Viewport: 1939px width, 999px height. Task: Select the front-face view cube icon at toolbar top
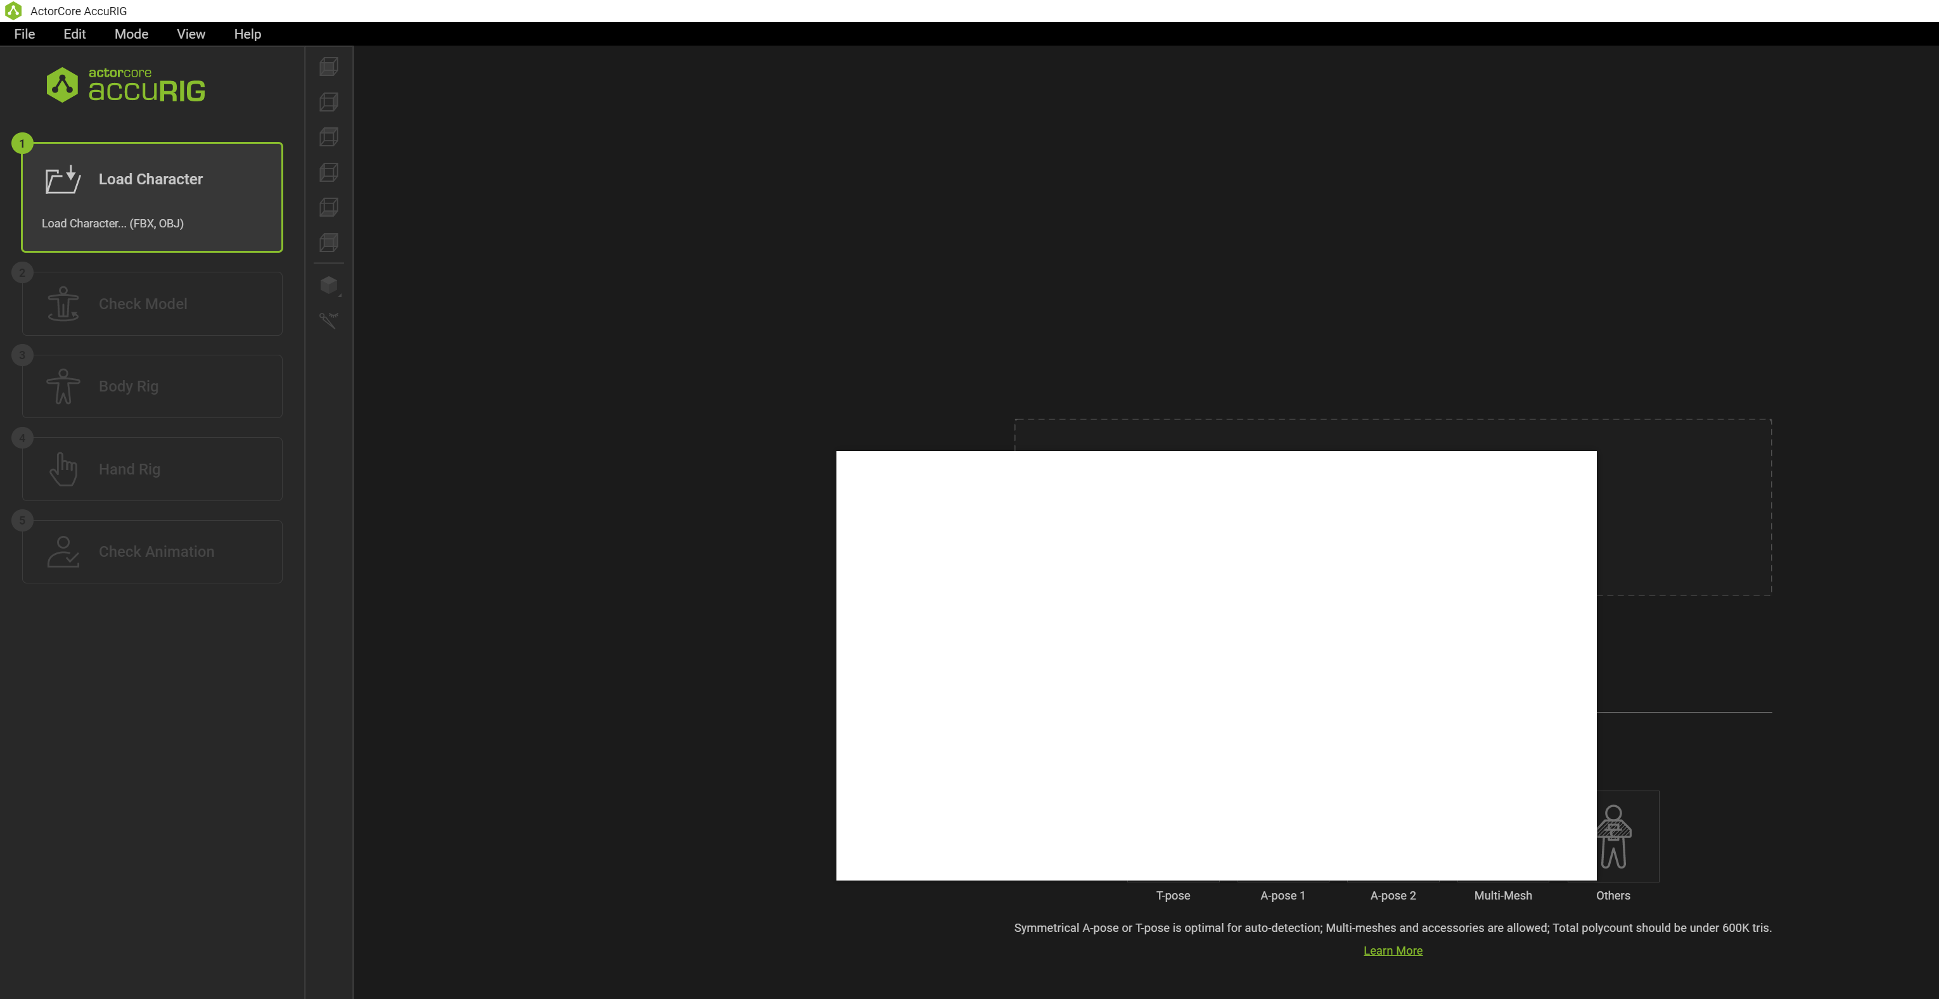(x=329, y=67)
